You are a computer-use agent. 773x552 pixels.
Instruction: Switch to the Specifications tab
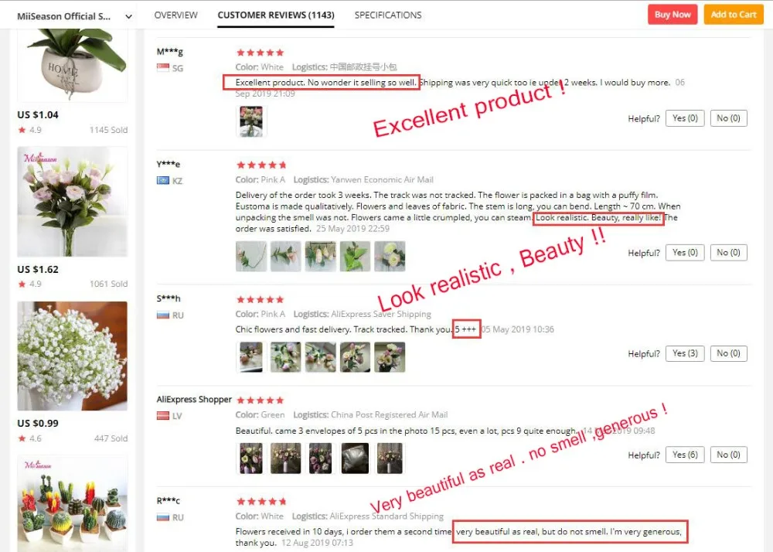pyautogui.click(x=388, y=15)
